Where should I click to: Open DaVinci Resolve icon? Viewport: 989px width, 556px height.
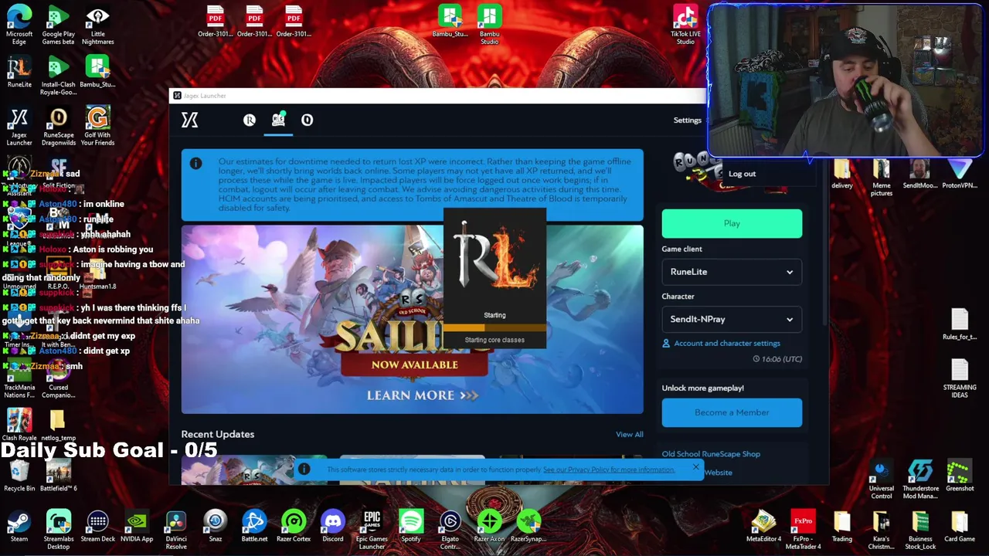(x=176, y=529)
